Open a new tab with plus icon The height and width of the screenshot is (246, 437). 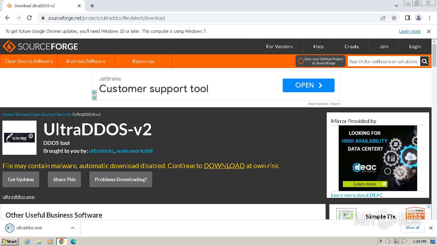(x=92, y=6)
